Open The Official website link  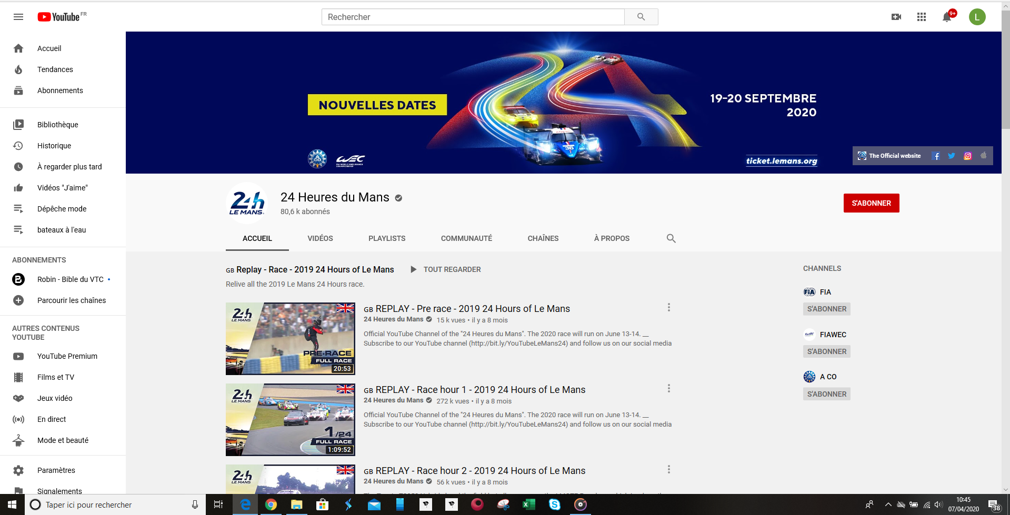(x=889, y=156)
